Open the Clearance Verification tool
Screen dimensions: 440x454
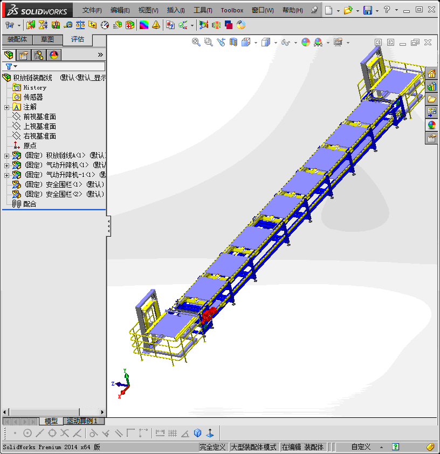coord(43,25)
